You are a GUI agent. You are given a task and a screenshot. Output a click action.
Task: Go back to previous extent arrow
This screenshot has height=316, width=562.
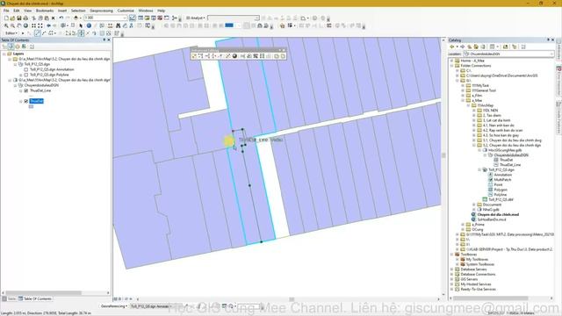pos(49,25)
